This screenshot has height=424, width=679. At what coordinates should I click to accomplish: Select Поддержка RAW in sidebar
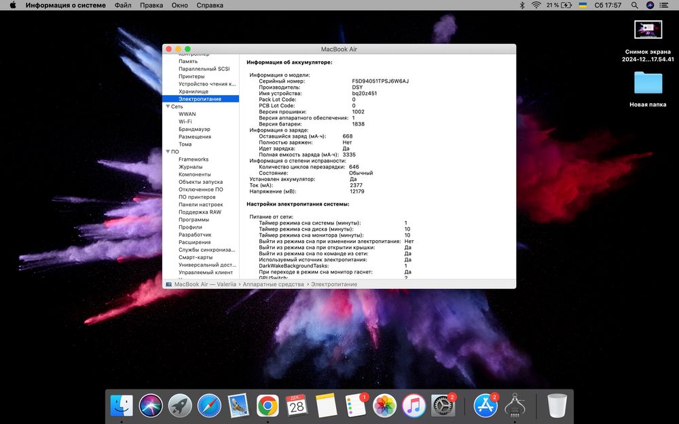tap(200, 212)
